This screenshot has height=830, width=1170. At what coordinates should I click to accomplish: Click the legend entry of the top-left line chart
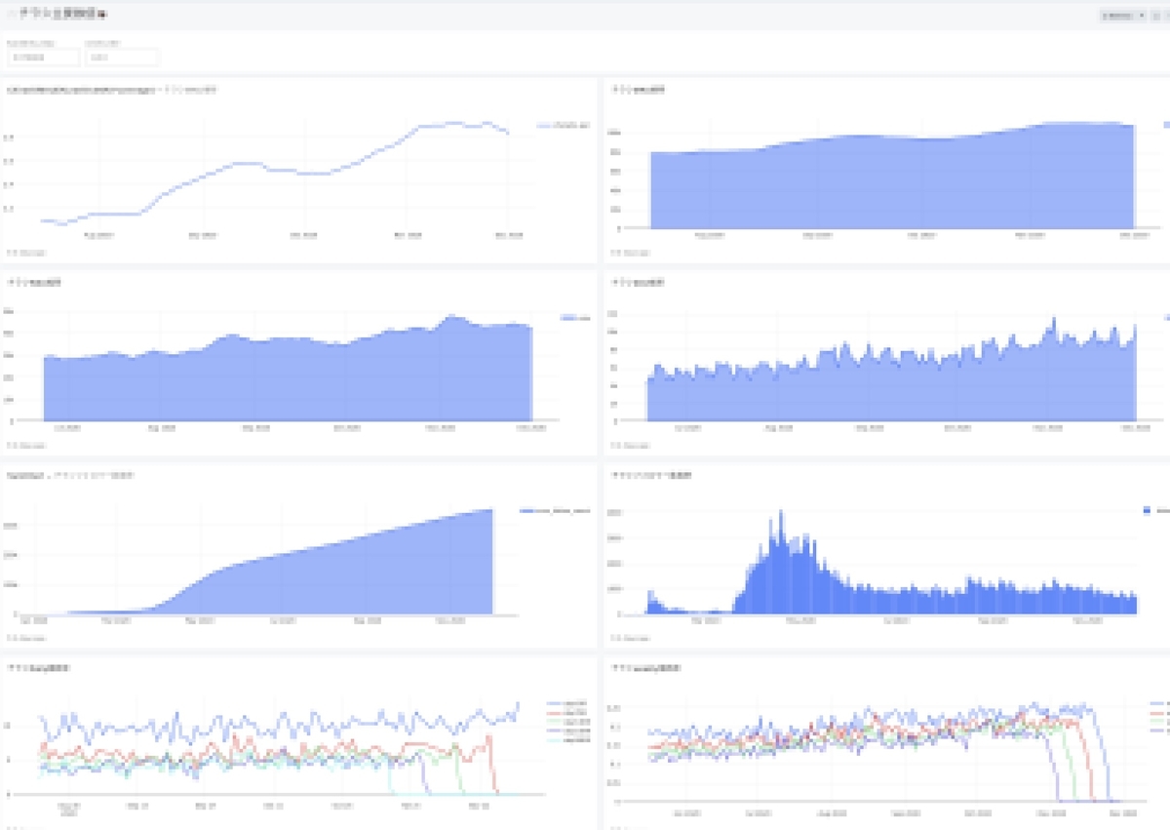(563, 125)
